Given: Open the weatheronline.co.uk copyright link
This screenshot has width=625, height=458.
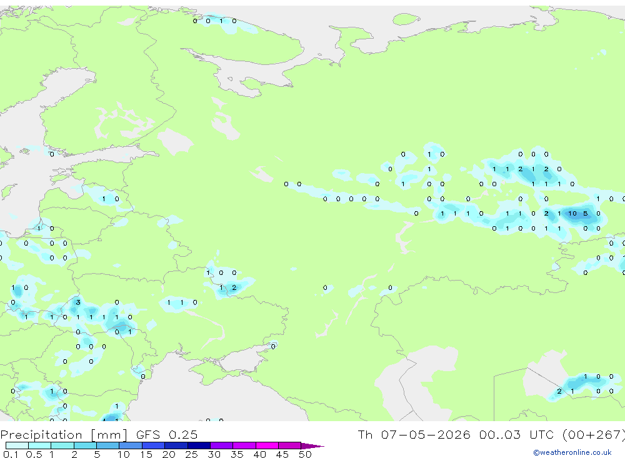Looking at the screenshot, I should pyautogui.click(x=572, y=452).
